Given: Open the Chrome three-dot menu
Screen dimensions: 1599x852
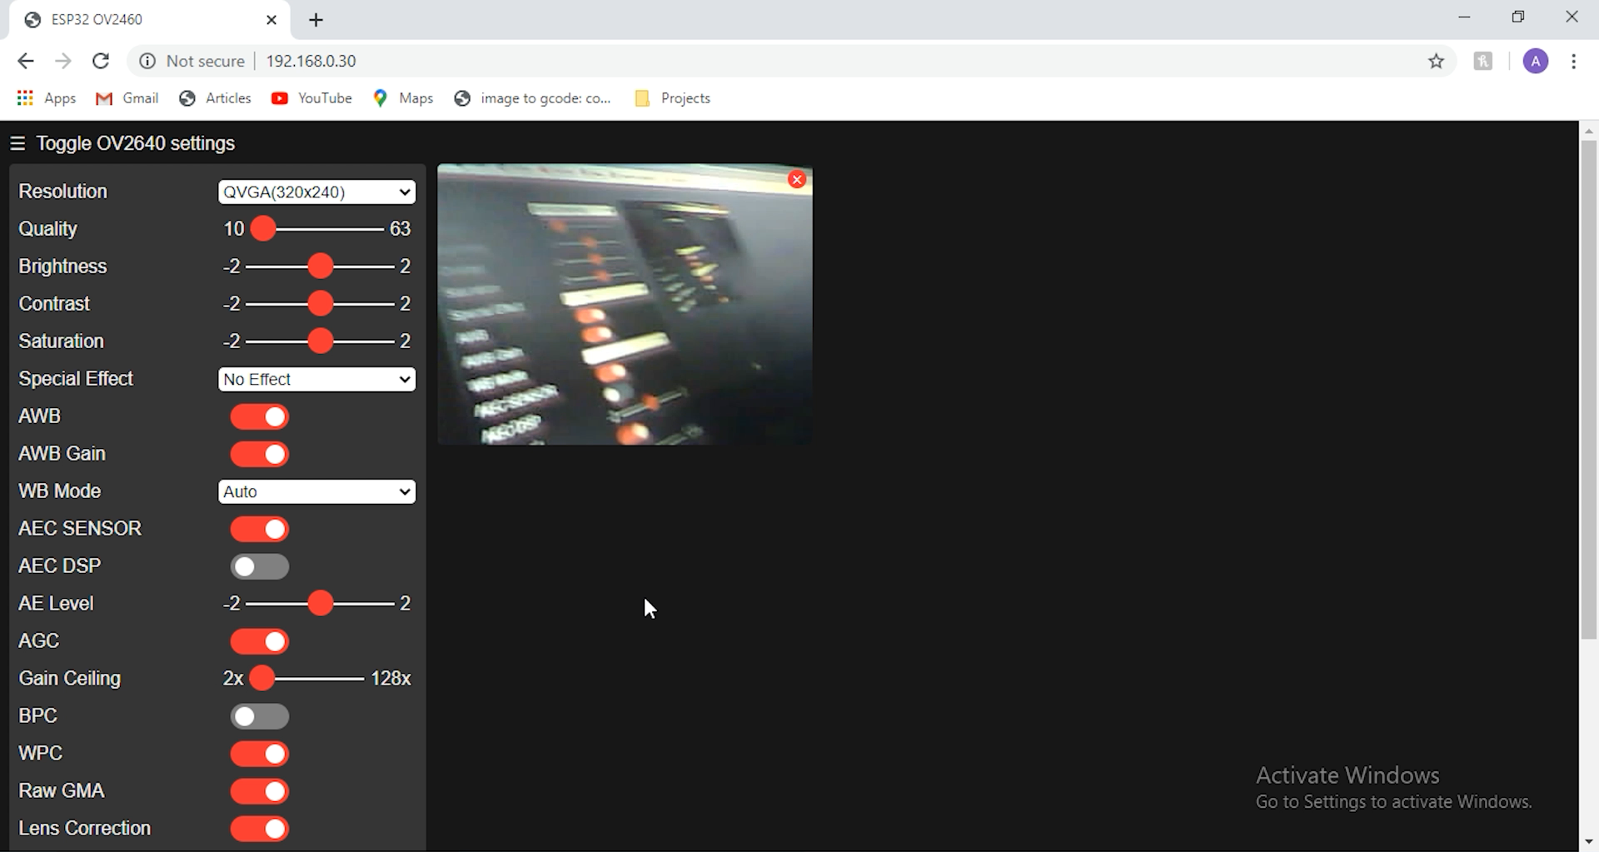Looking at the screenshot, I should [1574, 61].
